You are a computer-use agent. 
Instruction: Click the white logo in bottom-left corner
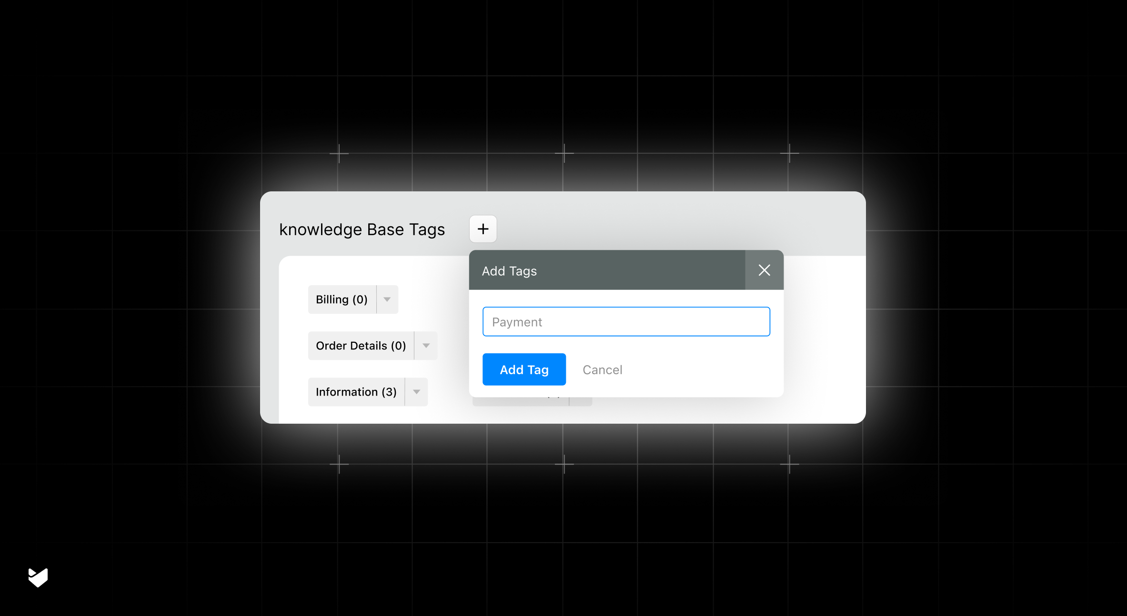coord(38,577)
